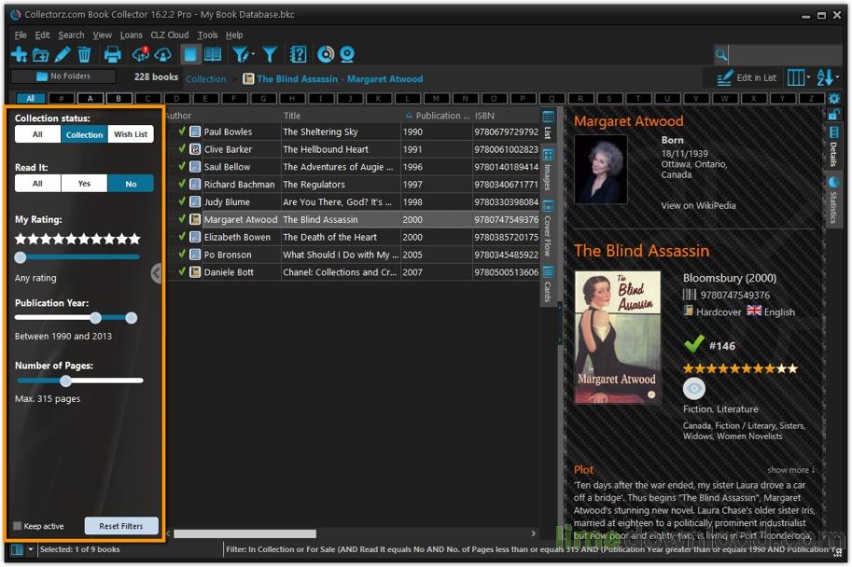
Task: Switch to the Cards view tab
Action: point(548,285)
